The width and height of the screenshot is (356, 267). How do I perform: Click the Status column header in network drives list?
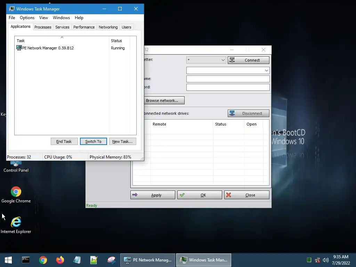click(229, 124)
